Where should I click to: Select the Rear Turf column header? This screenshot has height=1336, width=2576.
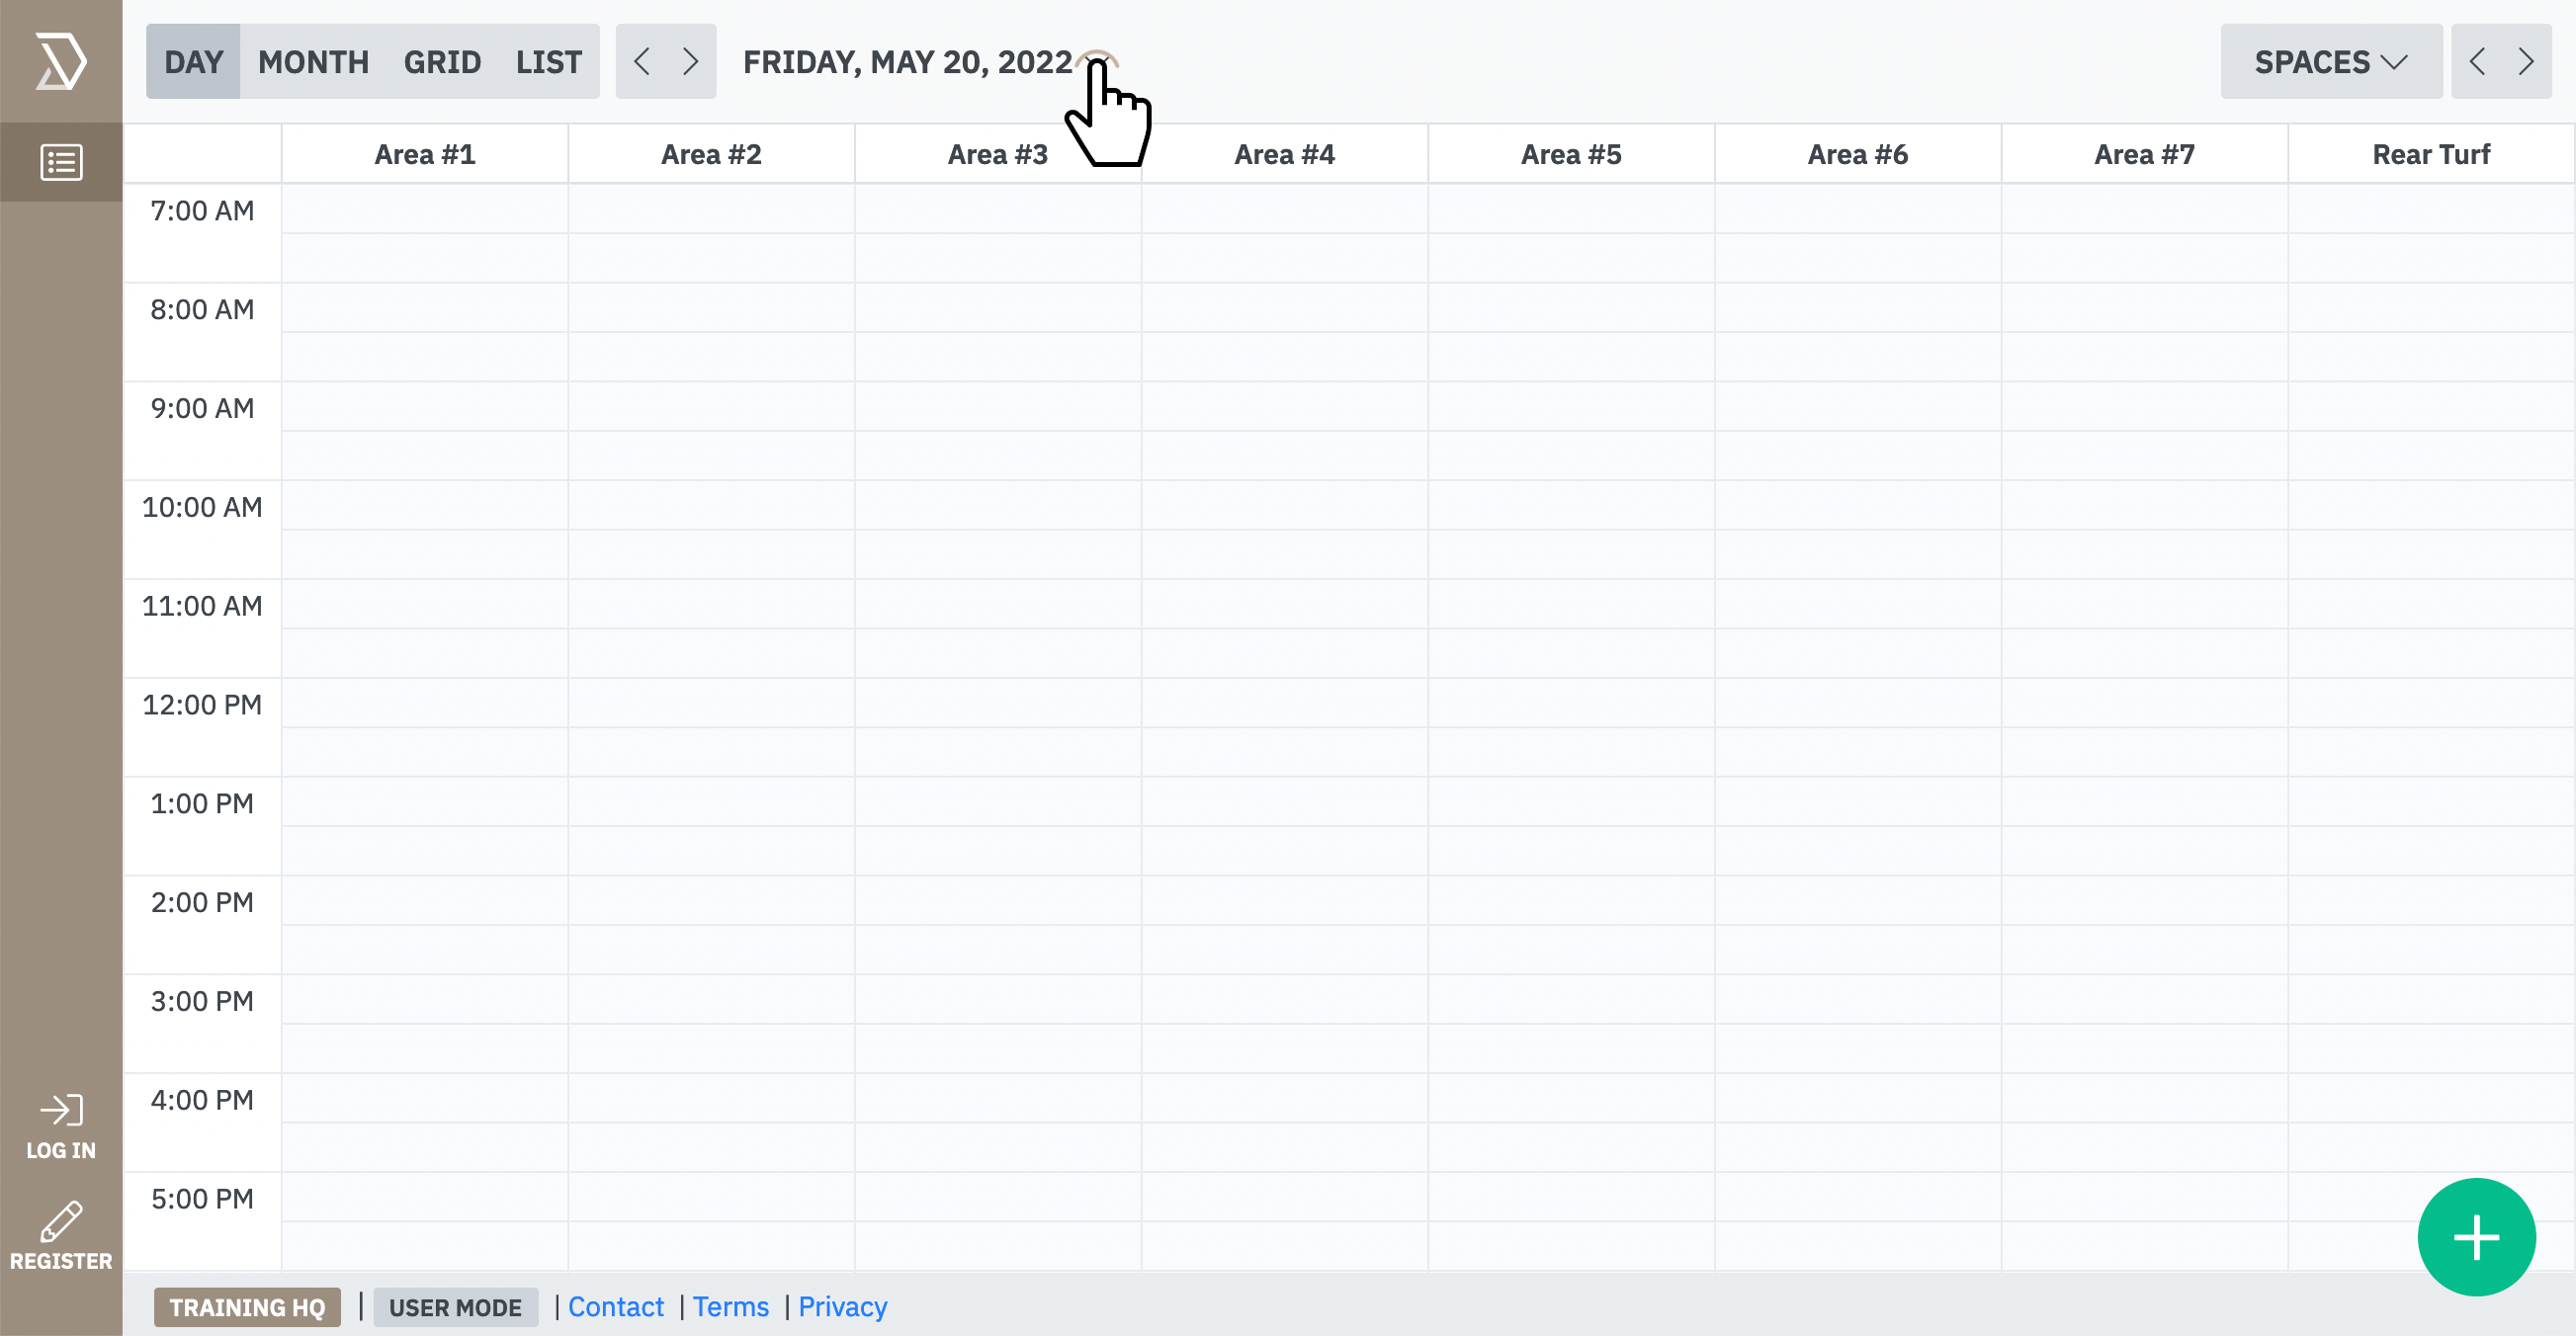[x=2431, y=154]
